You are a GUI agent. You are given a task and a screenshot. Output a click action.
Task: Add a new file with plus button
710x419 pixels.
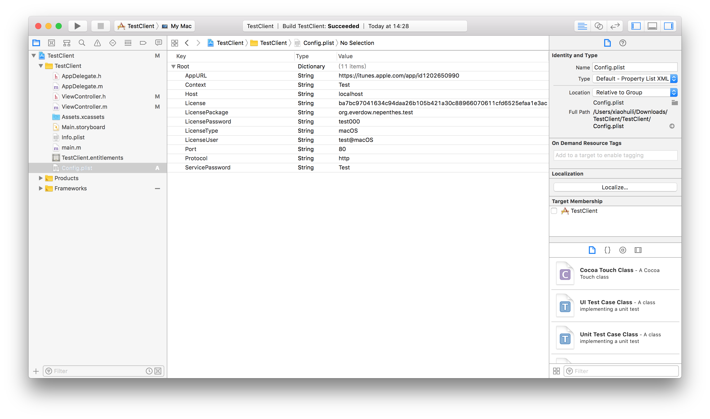pos(36,371)
